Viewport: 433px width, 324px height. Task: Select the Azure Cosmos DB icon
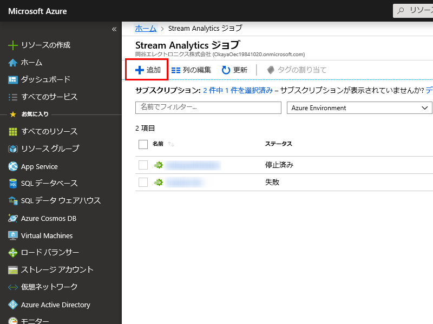[14, 218]
